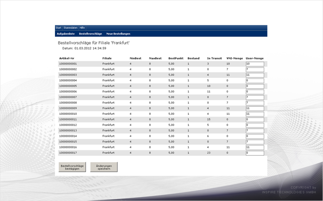Select article number 10000000005
The height and width of the screenshot is (201, 323).
tap(68, 86)
